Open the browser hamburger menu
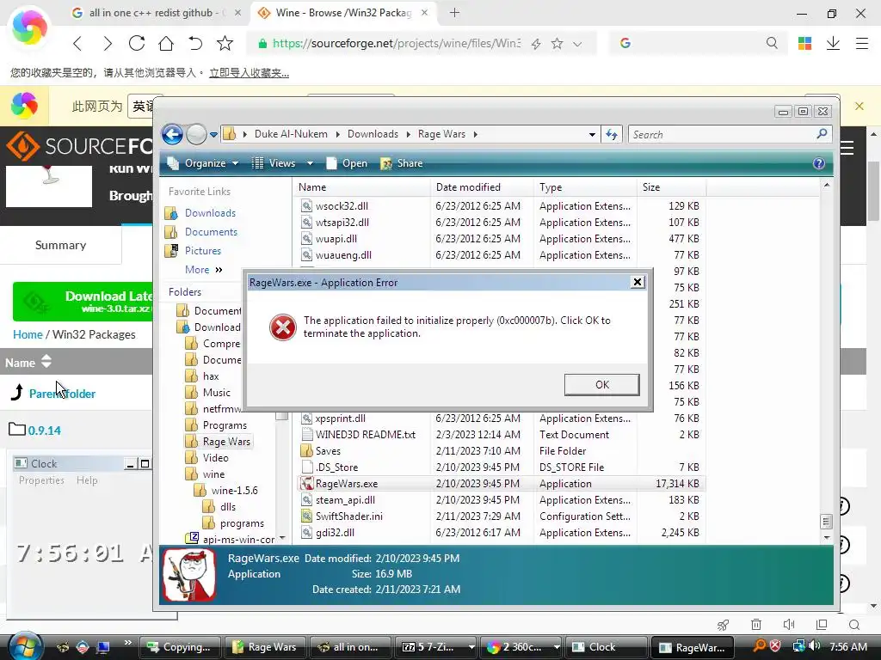This screenshot has height=660, width=881. tap(862, 43)
